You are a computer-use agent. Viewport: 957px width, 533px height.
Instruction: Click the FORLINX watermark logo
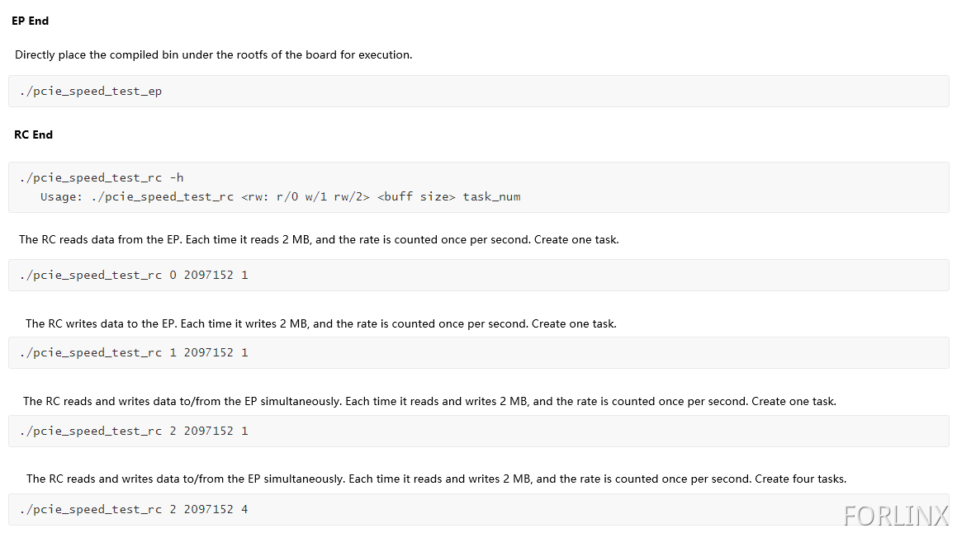click(x=896, y=516)
